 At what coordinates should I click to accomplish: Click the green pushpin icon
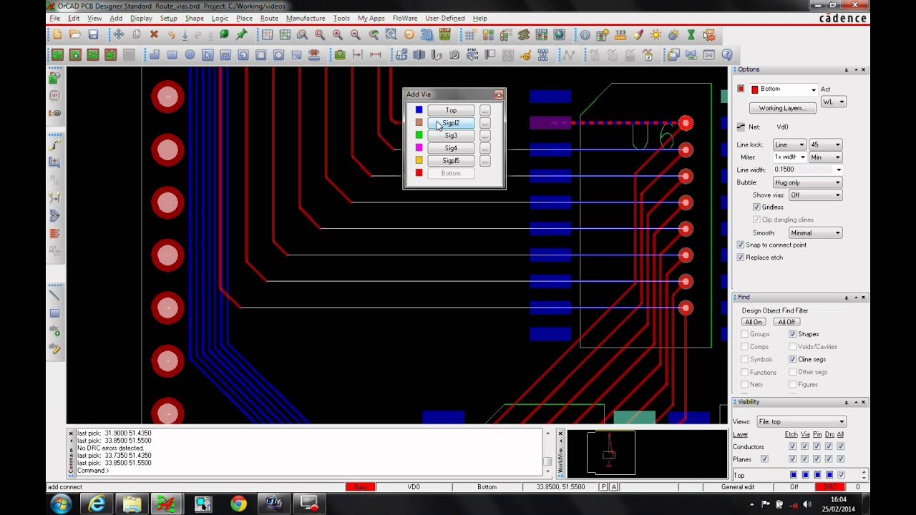242,34
